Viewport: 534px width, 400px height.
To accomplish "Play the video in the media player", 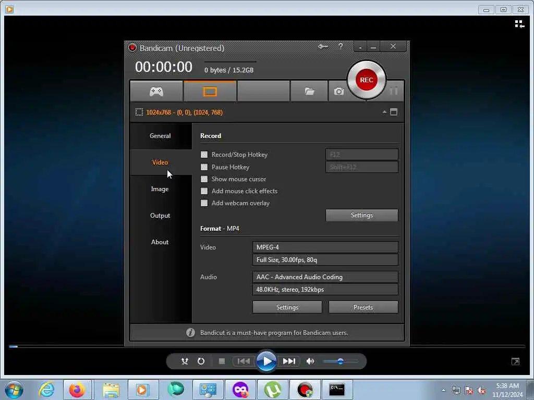I will pos(266,361).
